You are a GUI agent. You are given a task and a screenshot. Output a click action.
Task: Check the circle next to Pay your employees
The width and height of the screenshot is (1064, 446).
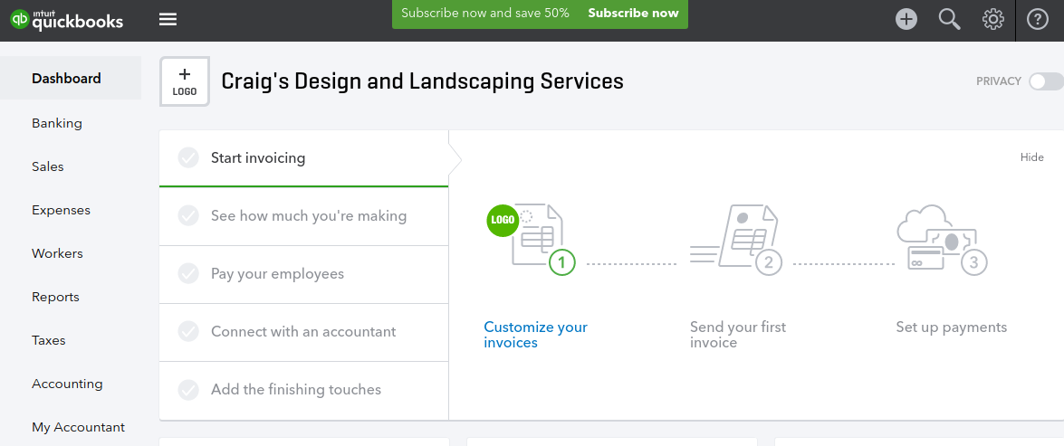coord(188,274)
